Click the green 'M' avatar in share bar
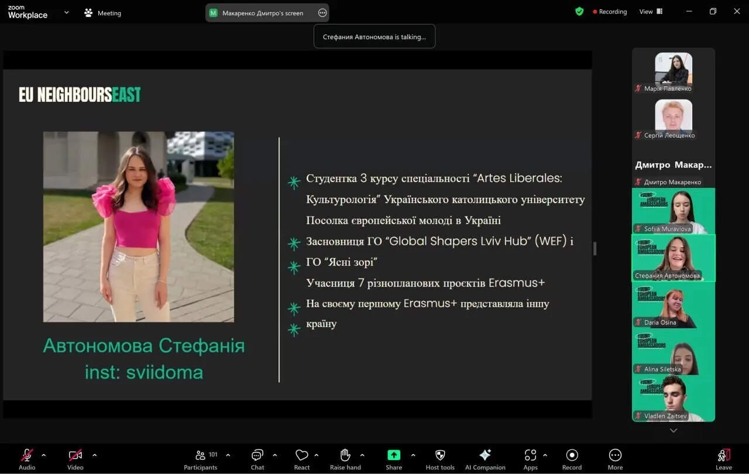The image size is (749, 474). (214, 13)
